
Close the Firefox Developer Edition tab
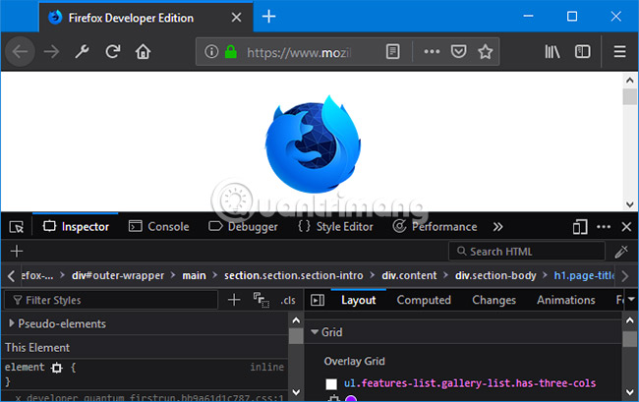(x=236, y=18)
